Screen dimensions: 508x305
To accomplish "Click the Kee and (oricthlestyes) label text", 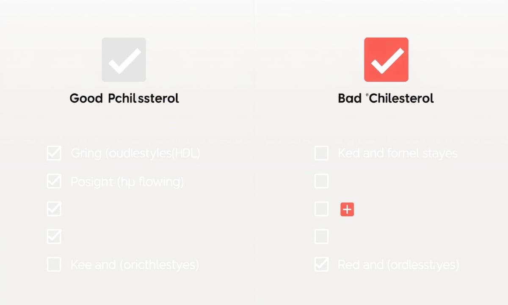I will (x=135, y=265).
